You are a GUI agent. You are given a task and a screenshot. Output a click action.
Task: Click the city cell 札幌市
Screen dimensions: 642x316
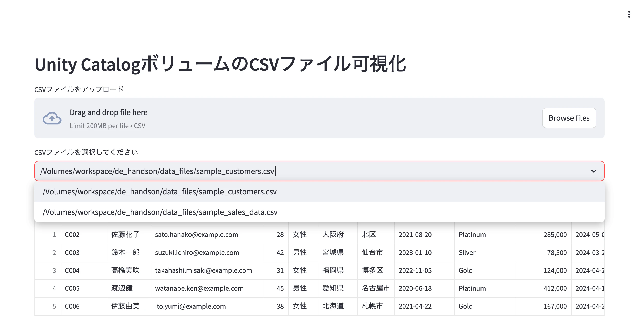[x=376, y=306]
